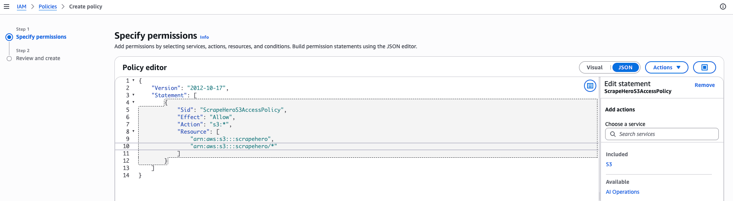Open the Policies breadcrumb link
The image size is (733, 201).
[x=48, y=7]
